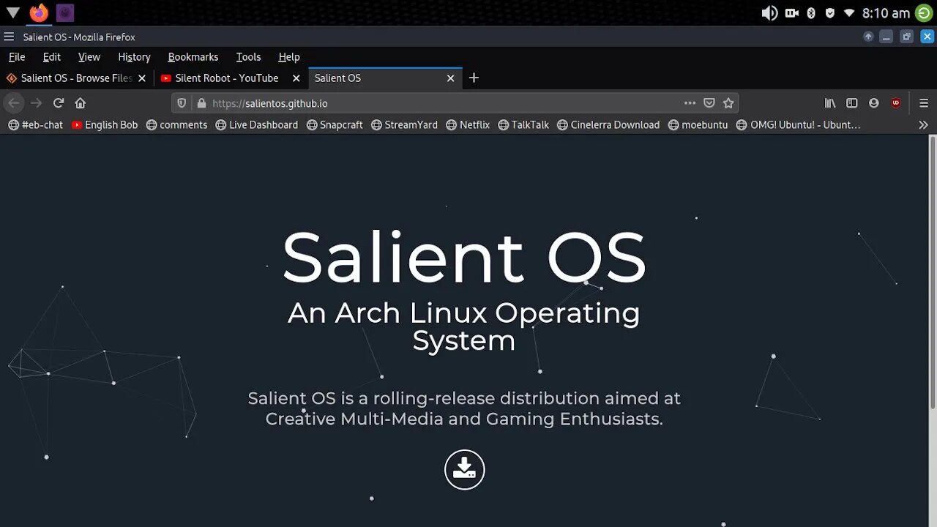Open a new tab with plus button
The height and width of the screenshot is (527, 937).
(474, 78)
